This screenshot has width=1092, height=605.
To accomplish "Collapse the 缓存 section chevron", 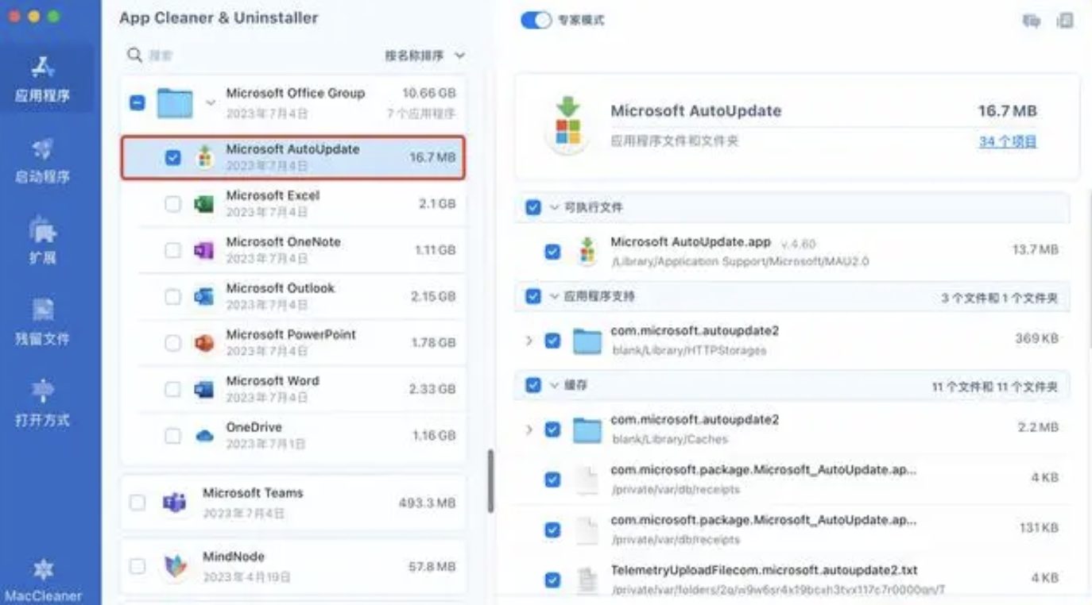I will click(554, 385).
